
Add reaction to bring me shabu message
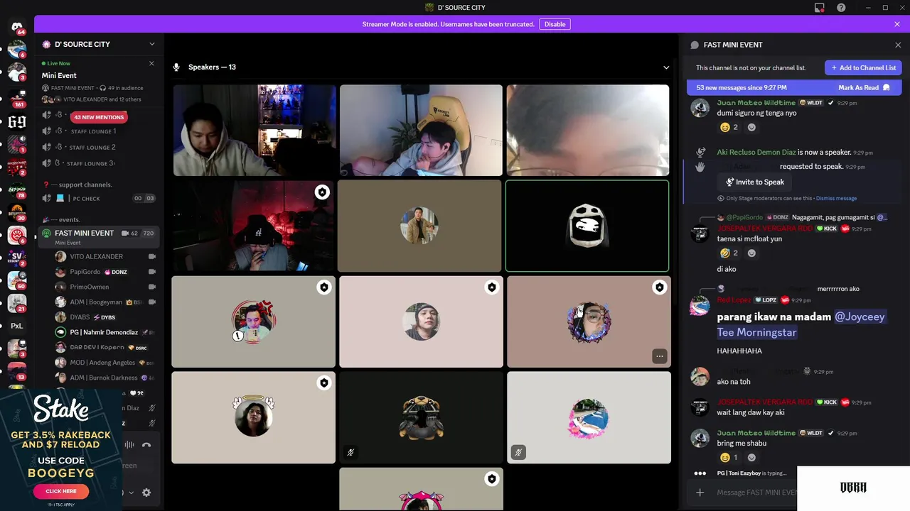(751, 458)
